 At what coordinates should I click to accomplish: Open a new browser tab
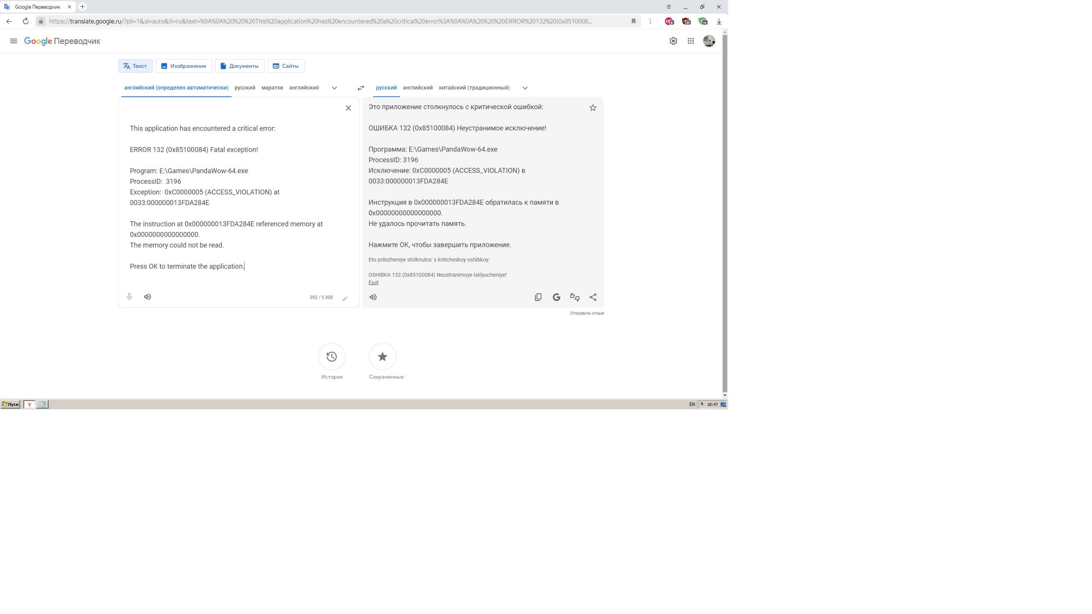(x=82, y=7)
